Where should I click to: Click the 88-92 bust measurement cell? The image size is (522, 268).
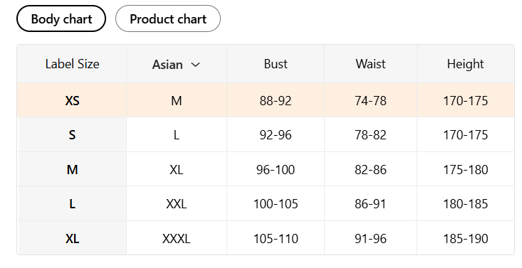(276, 100)
